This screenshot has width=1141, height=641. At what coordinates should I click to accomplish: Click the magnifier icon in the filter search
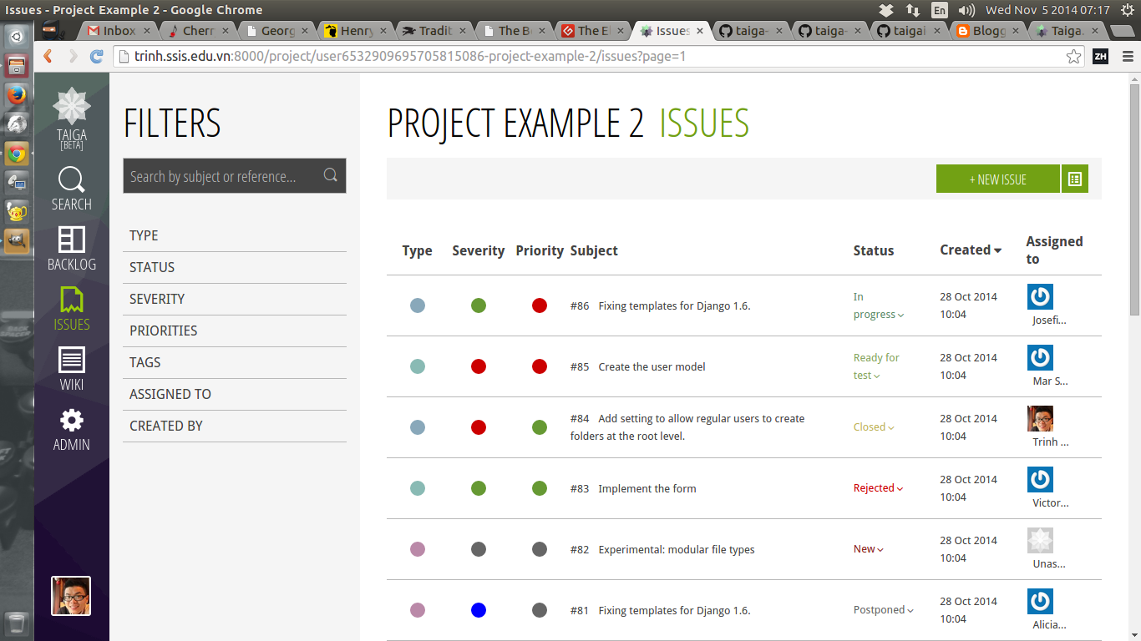click(331, 175)
